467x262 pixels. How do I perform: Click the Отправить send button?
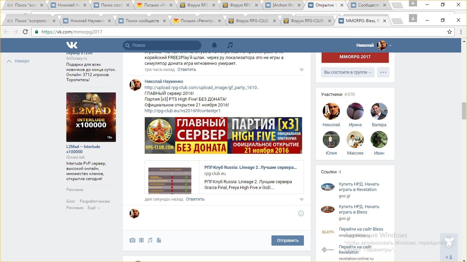pyautogui.click(x=288, y=240)
